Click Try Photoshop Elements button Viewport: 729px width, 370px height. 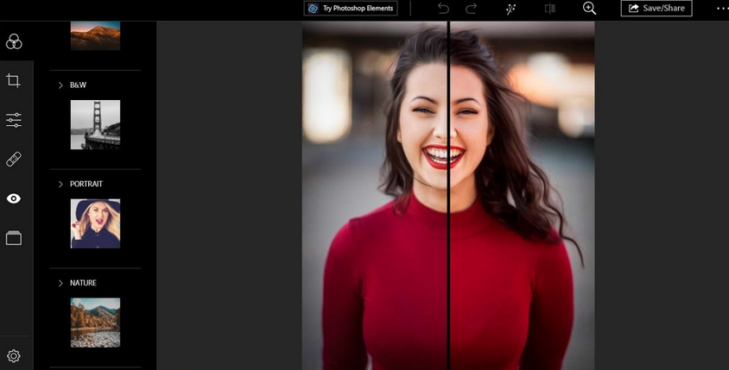pos(351,9)
